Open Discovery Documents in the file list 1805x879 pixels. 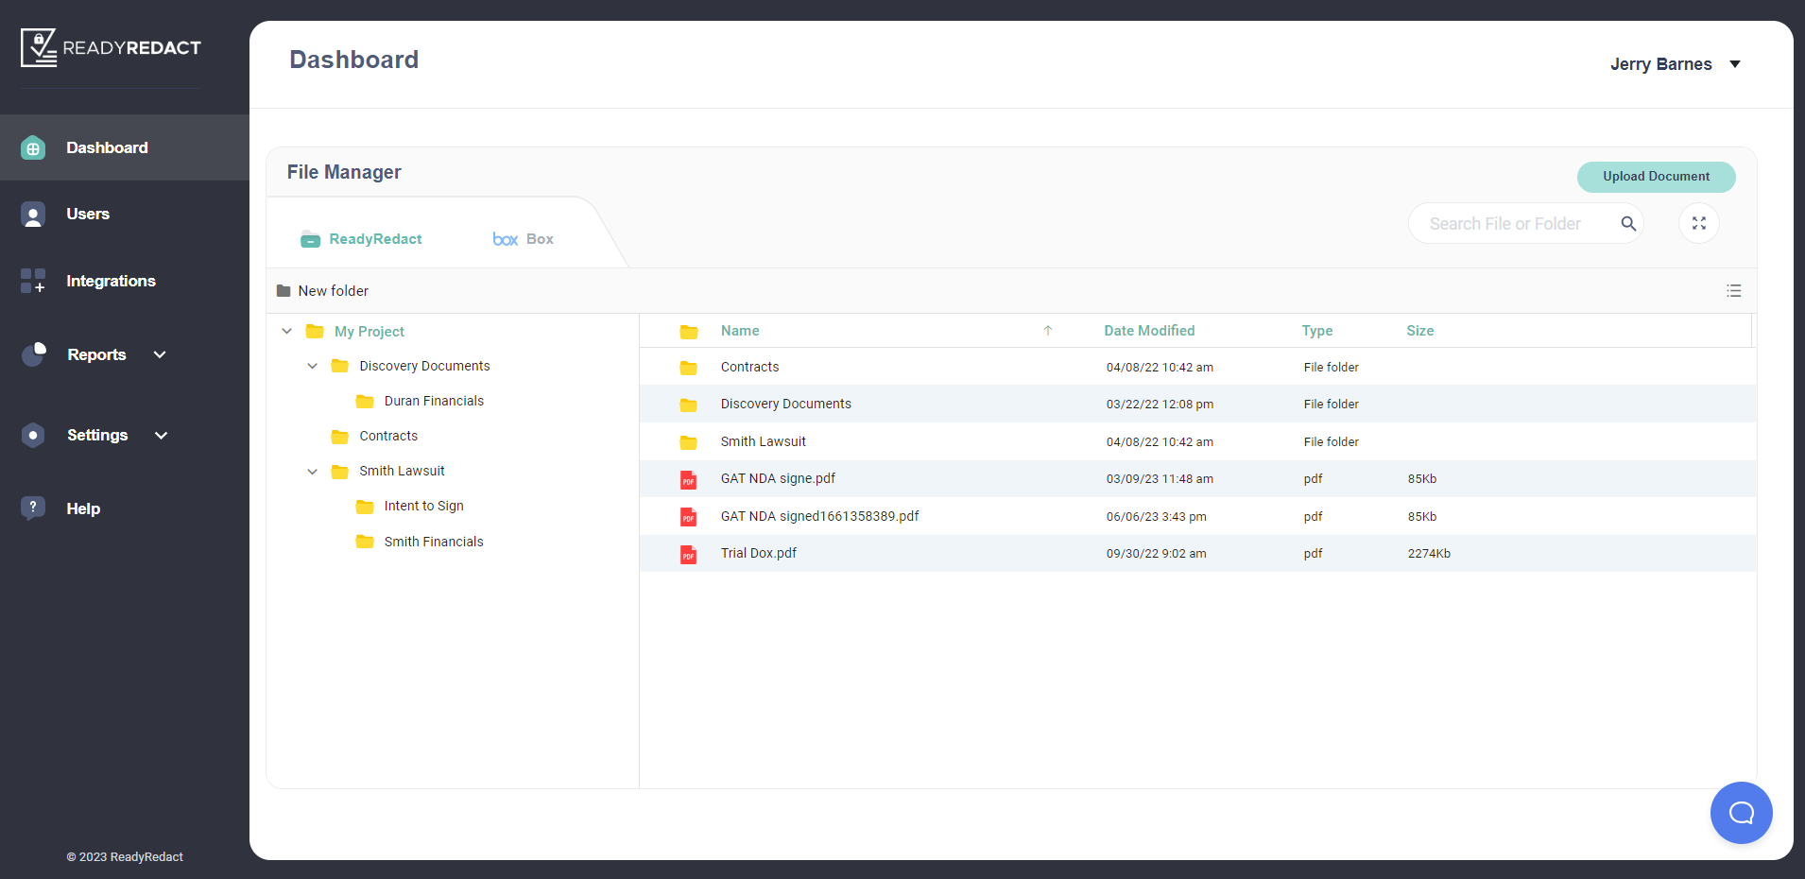786,404
